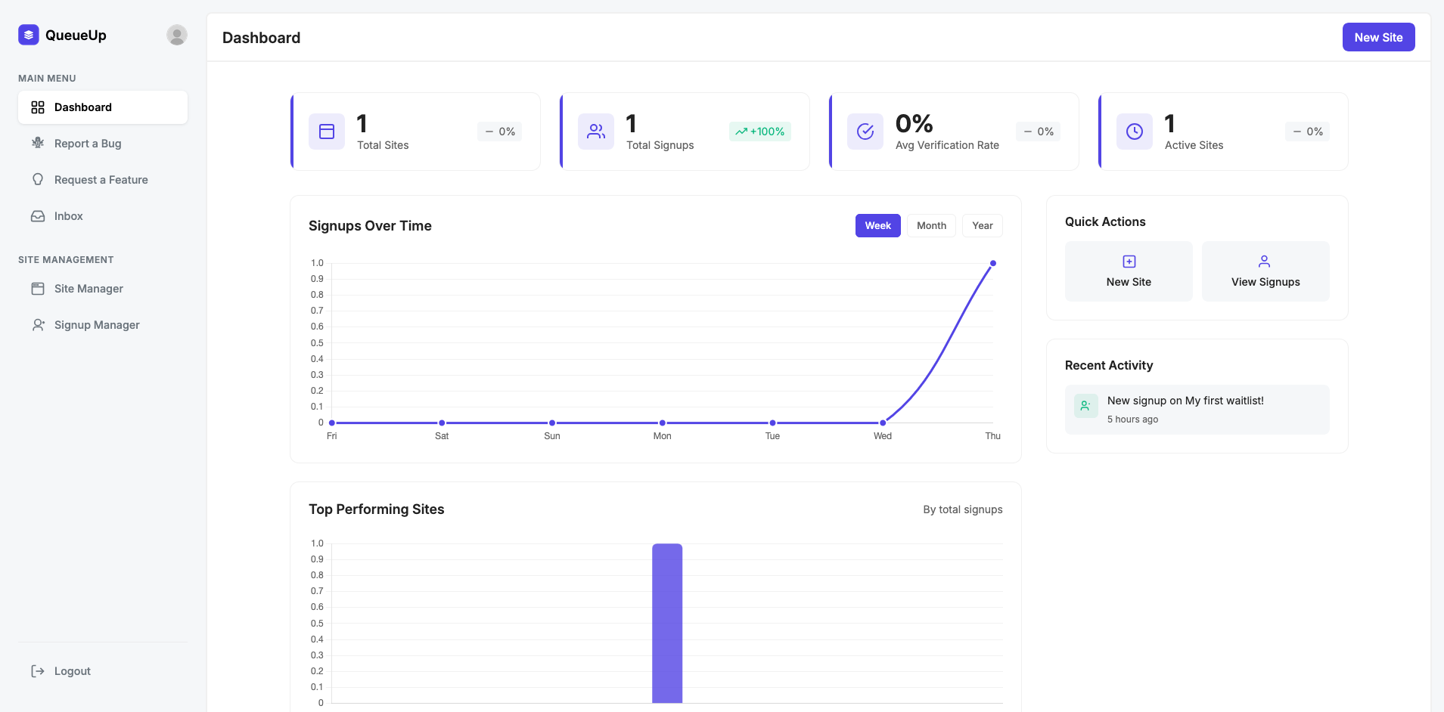Viewport: 1444px width, 712px height.
Task: Click the Request a Feature lightbulb icon
Action: pyautogui.click(x=38, y=179)
